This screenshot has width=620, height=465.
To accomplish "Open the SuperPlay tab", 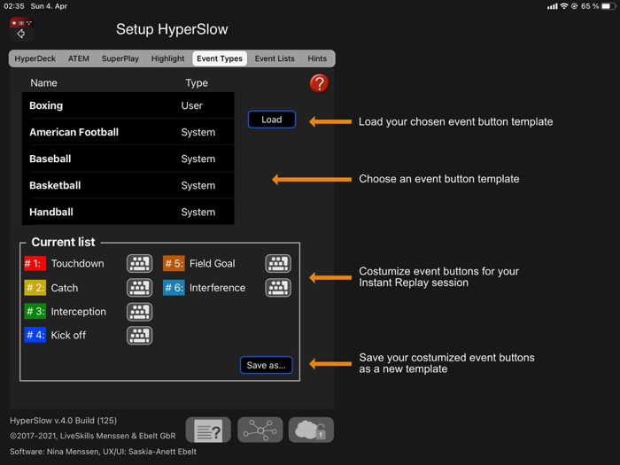I will [x=120, y=58].
